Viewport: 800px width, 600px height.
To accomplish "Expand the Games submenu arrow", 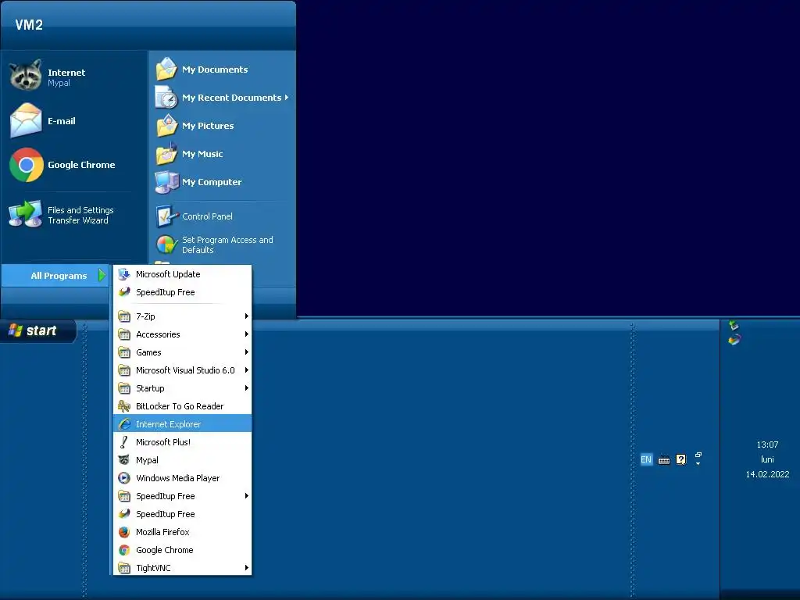I will [246, 352].
